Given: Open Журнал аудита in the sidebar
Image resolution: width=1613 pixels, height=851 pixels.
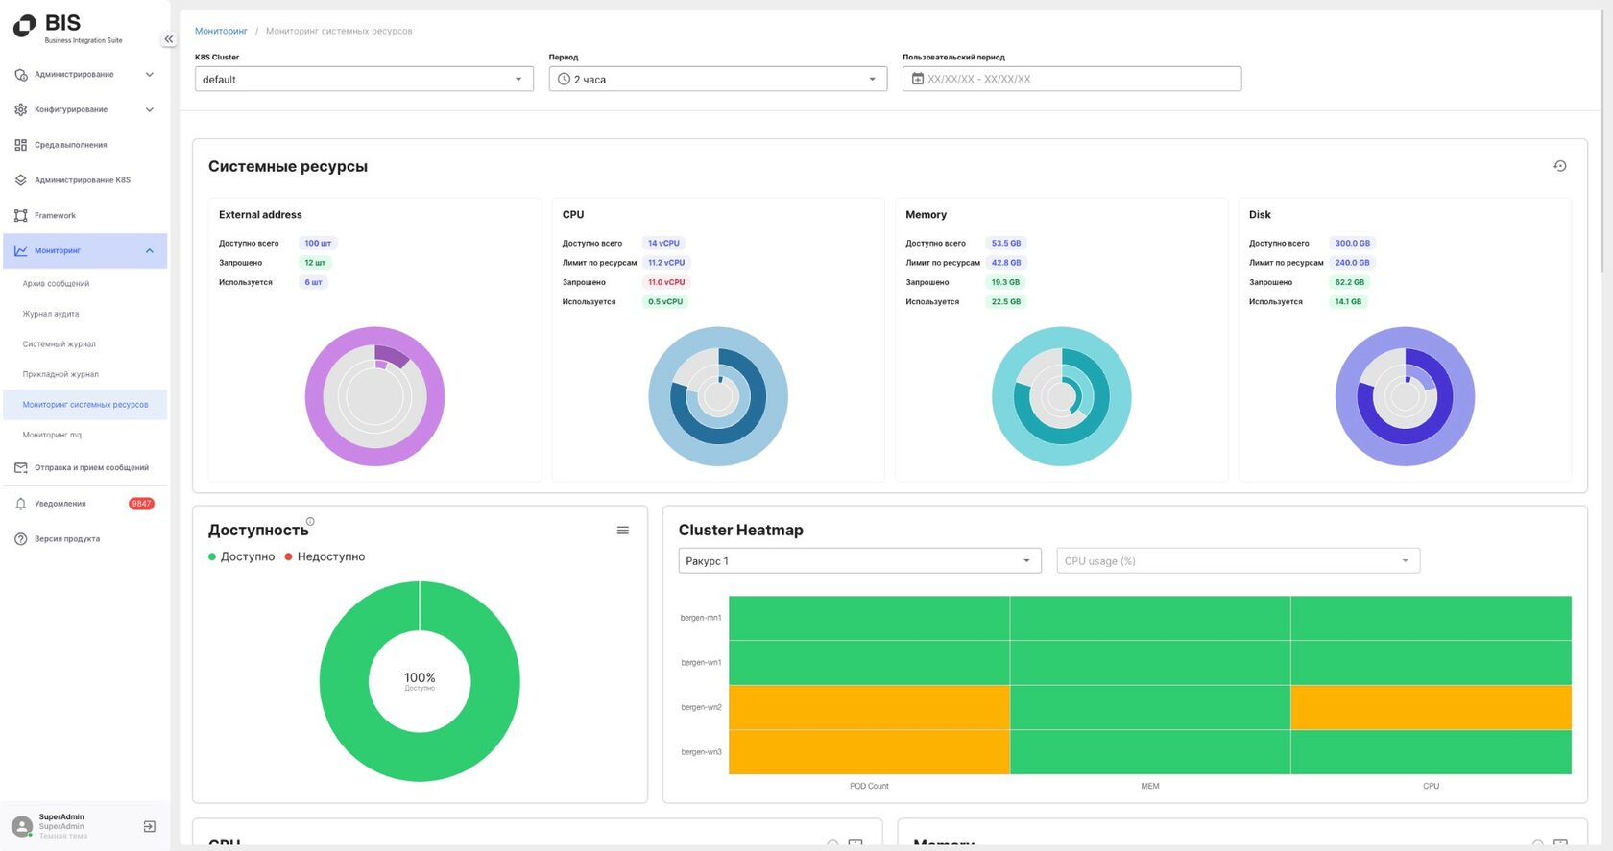Looking at the screenshot, I should [51, 314].
